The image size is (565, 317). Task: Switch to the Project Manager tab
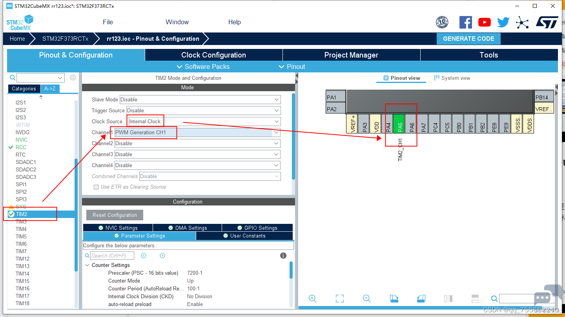351,55
